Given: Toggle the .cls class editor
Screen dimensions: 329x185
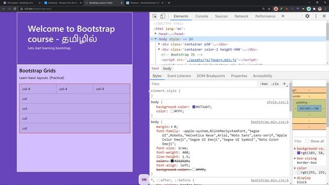Looking at the screenshot, I should [x=275, y=84].
